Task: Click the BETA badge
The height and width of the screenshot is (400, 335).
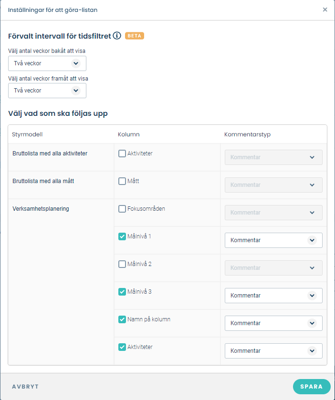Action: coord(134,36)
